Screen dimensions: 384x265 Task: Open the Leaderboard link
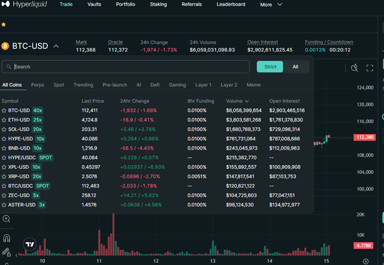(x=231, y=5)
